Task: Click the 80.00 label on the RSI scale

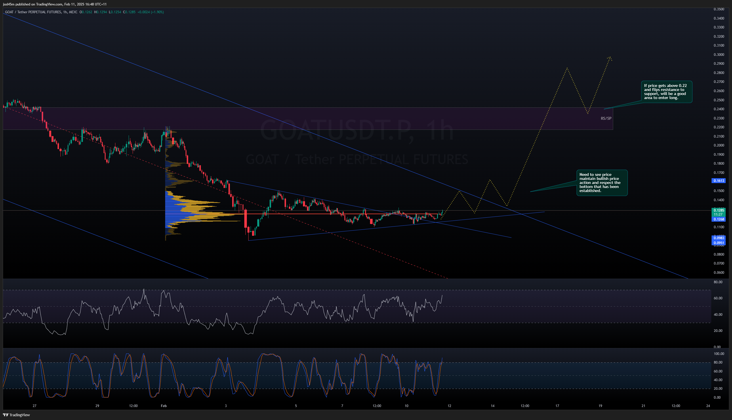Action: pos(719,282)
